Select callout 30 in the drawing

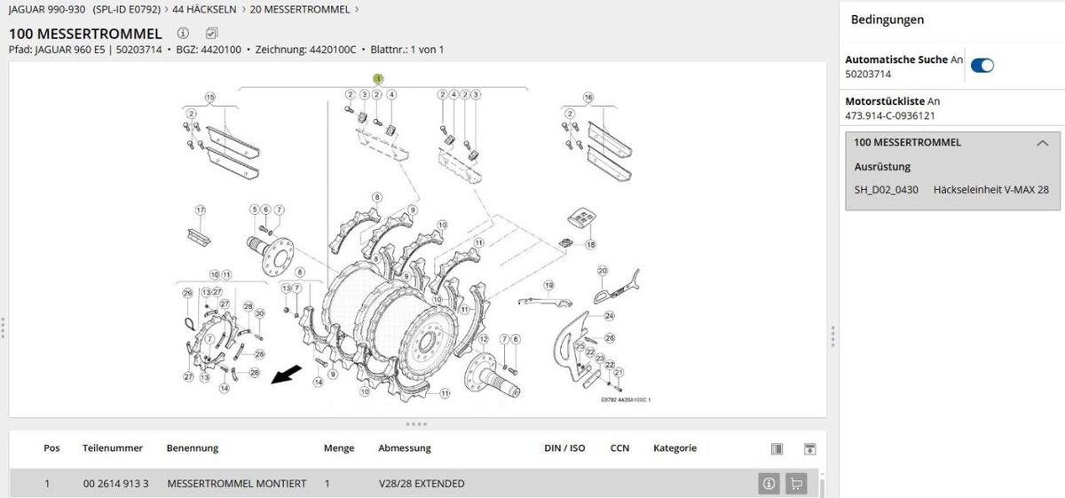click(259, 313)
